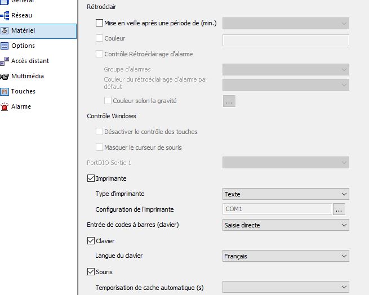Click the Options list icon
Screen dimensions: 369x295
click(5, 46)
